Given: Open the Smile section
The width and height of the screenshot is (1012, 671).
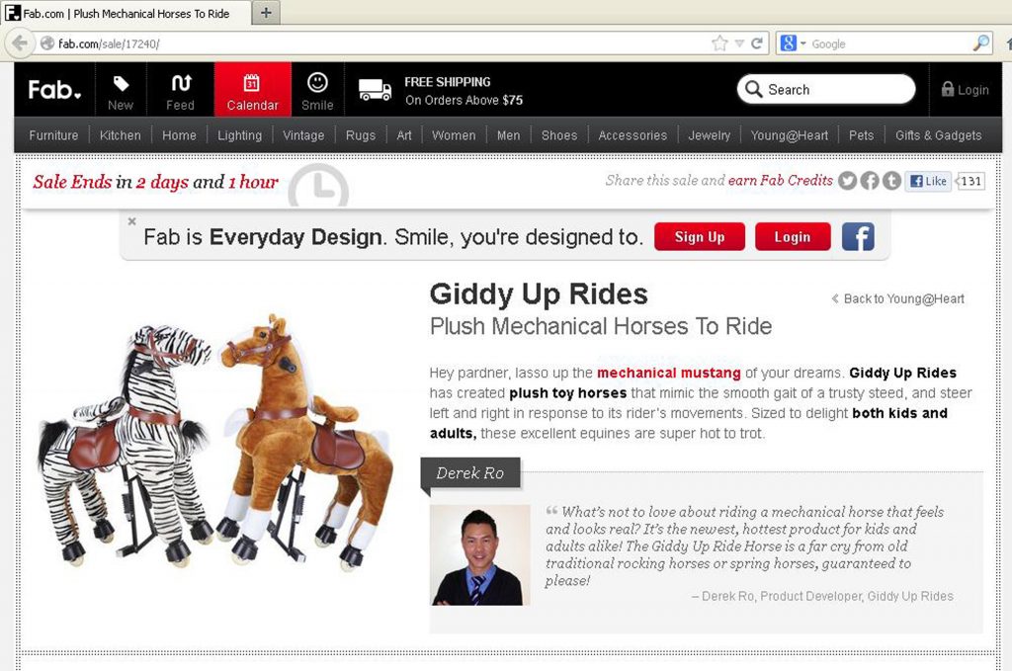Looking at the screenshot, I should [x=317, y=91].
